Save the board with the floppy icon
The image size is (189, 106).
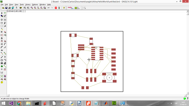[6, 8]
